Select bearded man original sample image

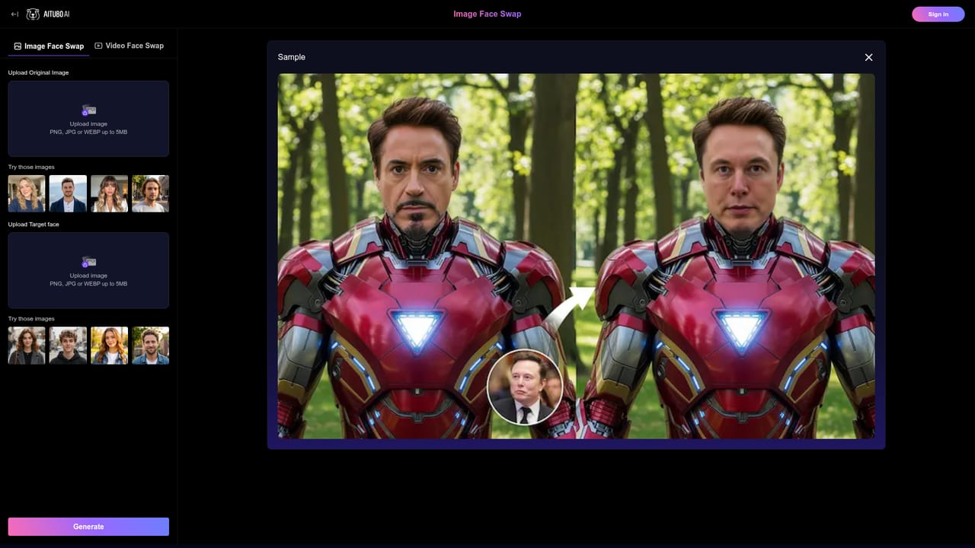point(150,193)
